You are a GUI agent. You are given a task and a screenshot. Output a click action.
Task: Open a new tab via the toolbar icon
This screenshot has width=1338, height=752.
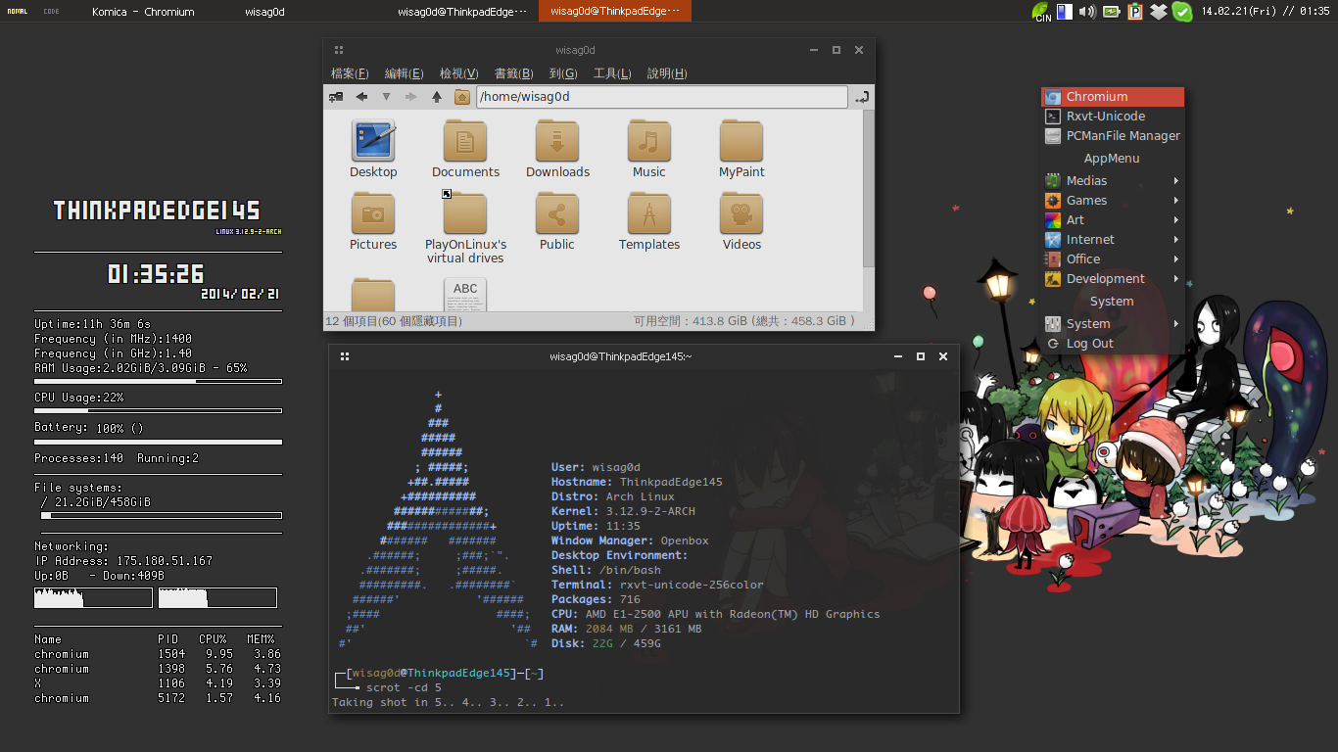pyautogui.click(x=336, y=97)
